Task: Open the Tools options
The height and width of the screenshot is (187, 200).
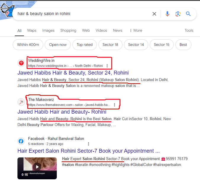Action: tap(189, 30)
